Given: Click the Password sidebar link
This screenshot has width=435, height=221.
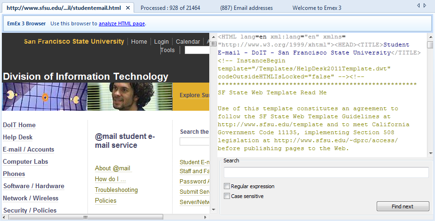Looking at the screenshot, I should click(194, 182).
